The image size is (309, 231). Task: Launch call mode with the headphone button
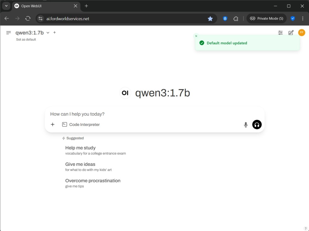pos(257,124)
